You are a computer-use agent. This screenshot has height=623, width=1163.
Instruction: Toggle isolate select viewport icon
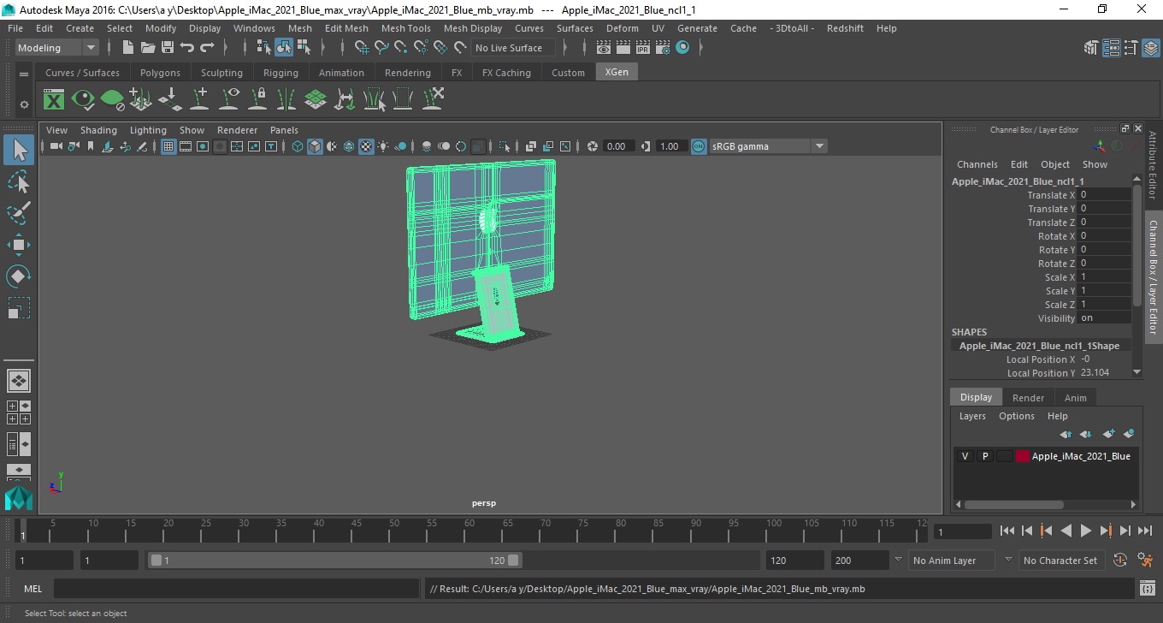(x=505, y=146)
